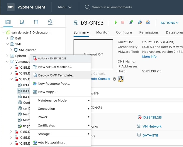Open the ACTIONS dropdown
Image resolution: width=183 pixels, height=147 pixels.
169,23
